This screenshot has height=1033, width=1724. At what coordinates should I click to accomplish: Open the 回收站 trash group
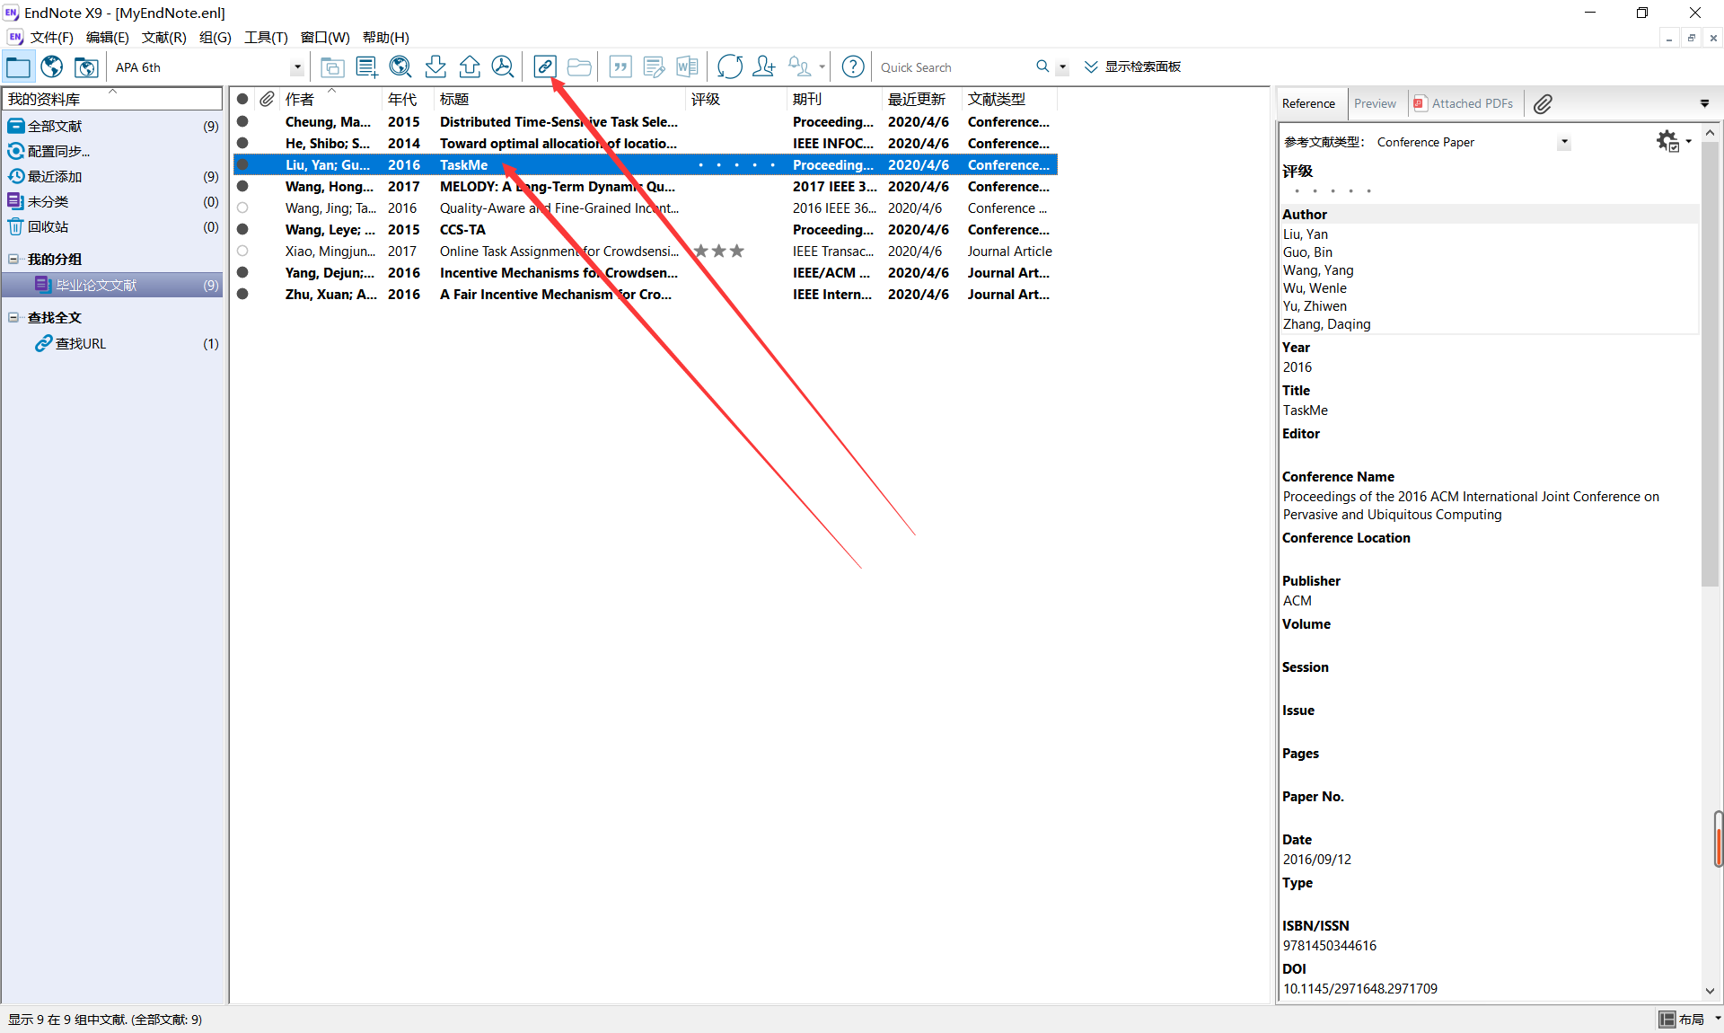pos(112,226)
